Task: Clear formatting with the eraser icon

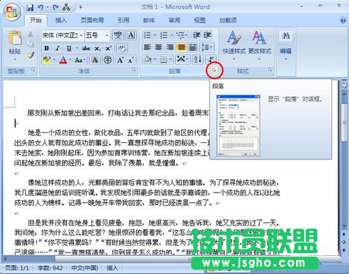Action: (122, 48)
